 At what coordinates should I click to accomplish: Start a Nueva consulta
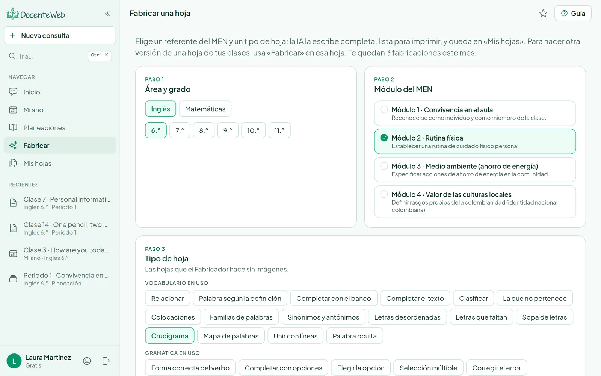coord(60,35)
